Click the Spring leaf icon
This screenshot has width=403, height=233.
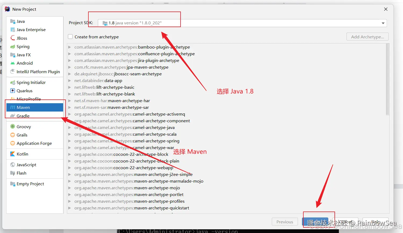click(x=13, y=47)
